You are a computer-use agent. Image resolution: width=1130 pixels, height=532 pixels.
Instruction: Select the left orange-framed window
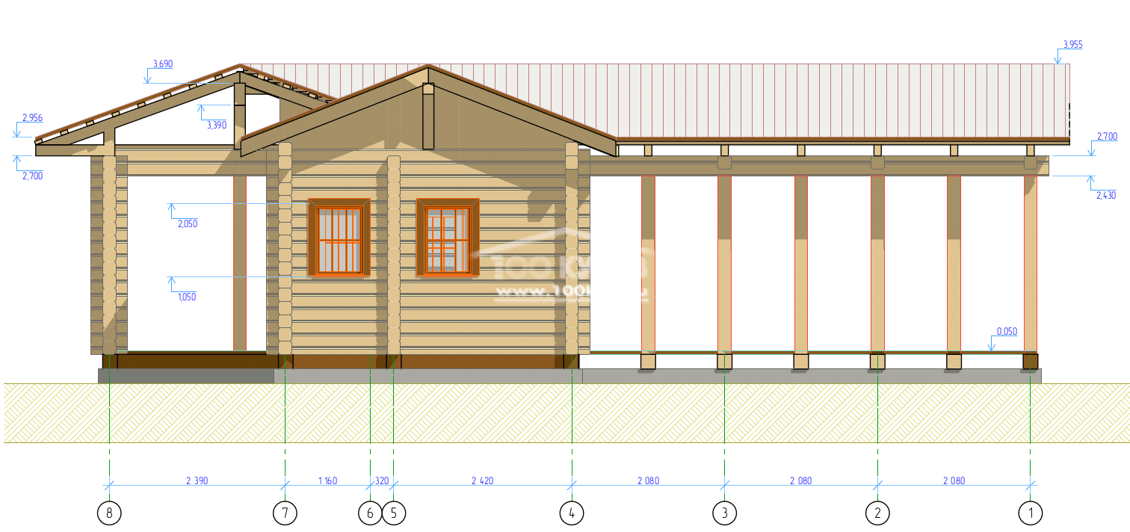click(x=339, y=238)
